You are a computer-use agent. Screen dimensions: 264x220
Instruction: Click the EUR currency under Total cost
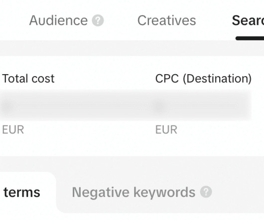[13, 130]
